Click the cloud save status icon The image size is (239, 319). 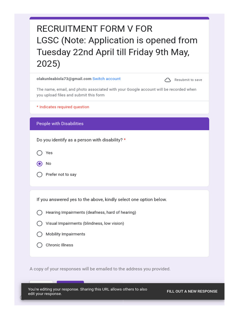pyautogui.click(x=168, y=80)
